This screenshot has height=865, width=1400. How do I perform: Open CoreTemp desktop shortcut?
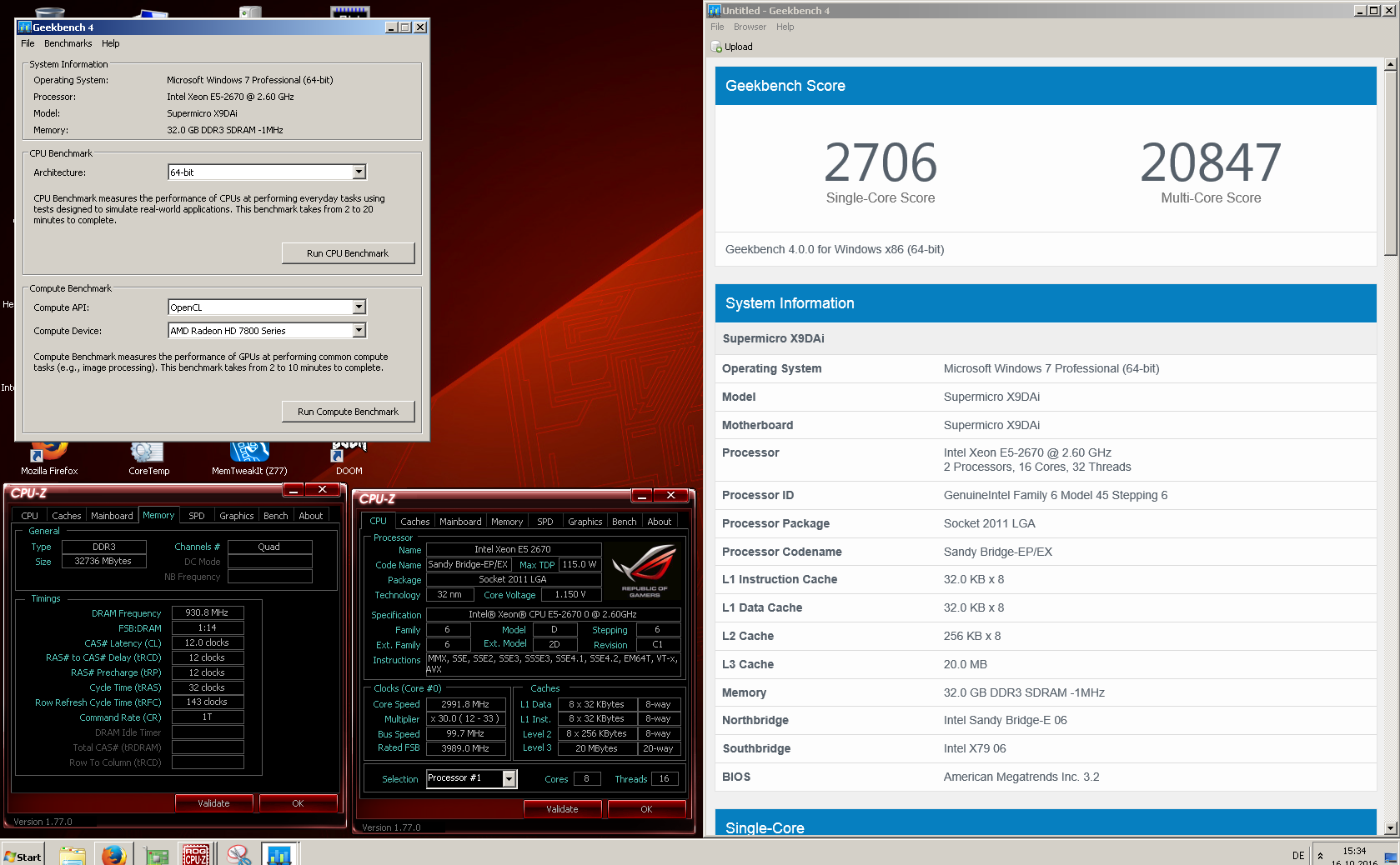(x=148, y=459)
